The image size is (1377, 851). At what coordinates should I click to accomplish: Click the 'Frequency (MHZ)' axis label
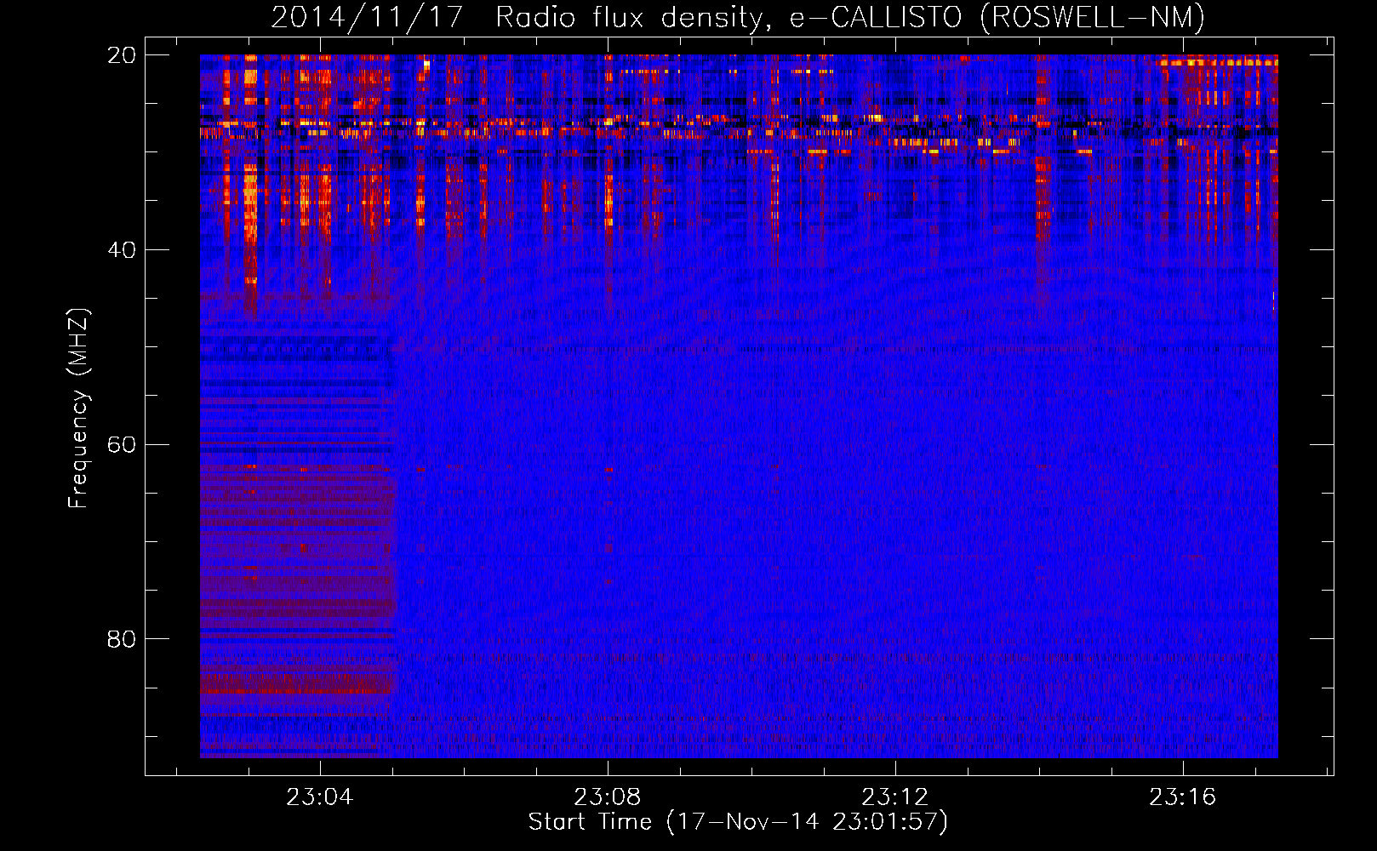tap(78, 408)
